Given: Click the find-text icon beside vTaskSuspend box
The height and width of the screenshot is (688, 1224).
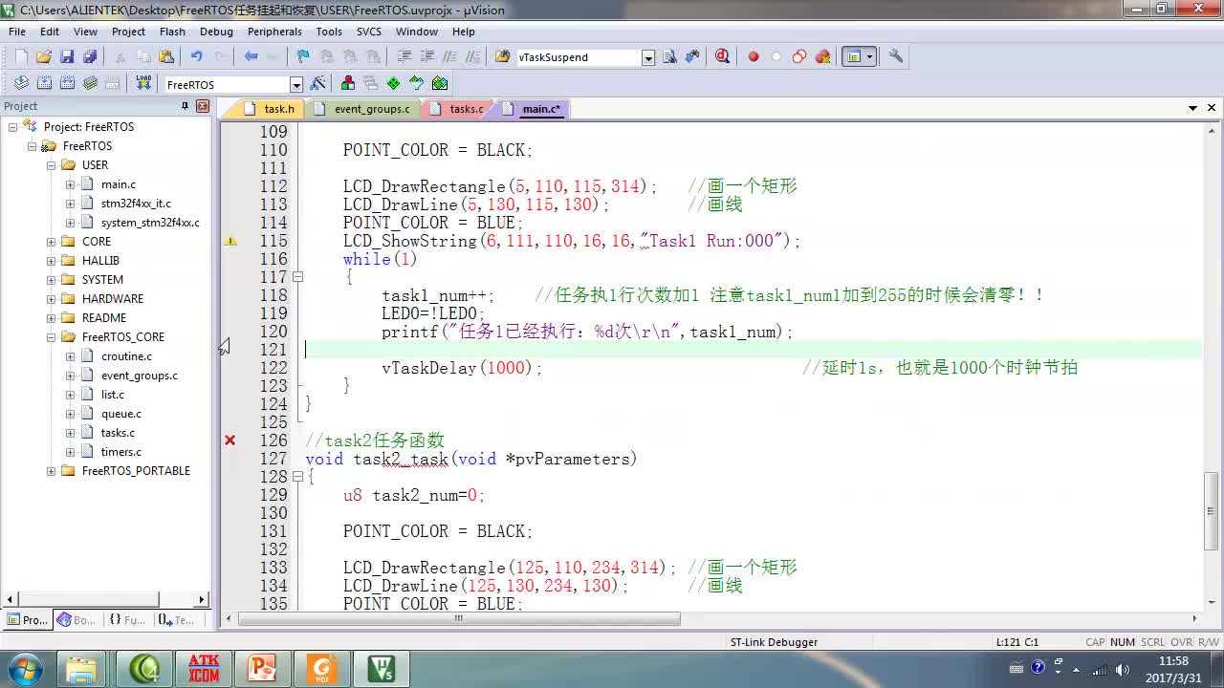Looking at the screenshot, I should tap(669, 57).
